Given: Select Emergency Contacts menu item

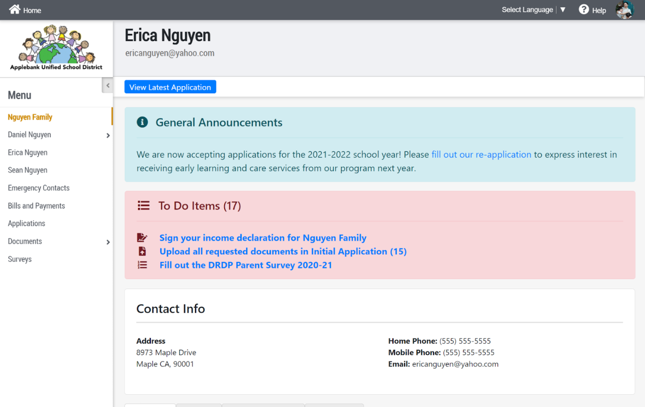Looking at the screenshot, I should [x=39, y=188].
